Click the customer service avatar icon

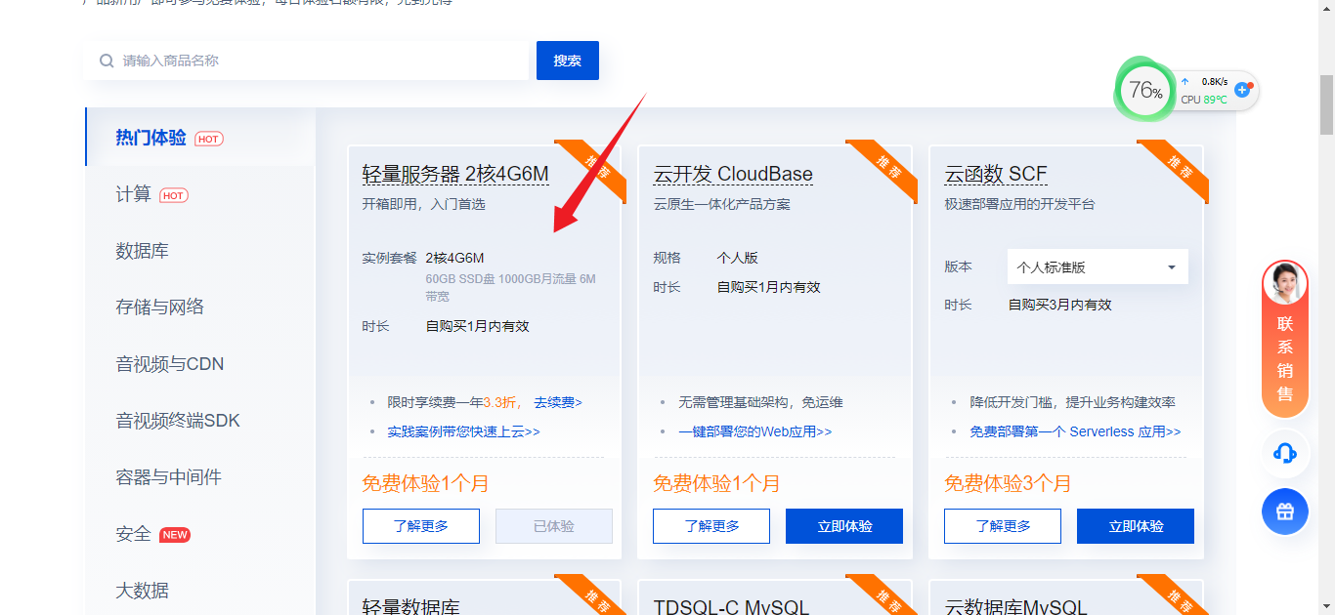1285,284
